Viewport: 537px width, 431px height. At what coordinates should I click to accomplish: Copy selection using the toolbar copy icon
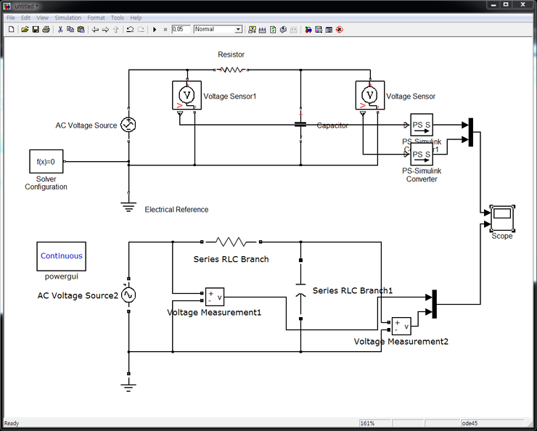click(70, 30)
